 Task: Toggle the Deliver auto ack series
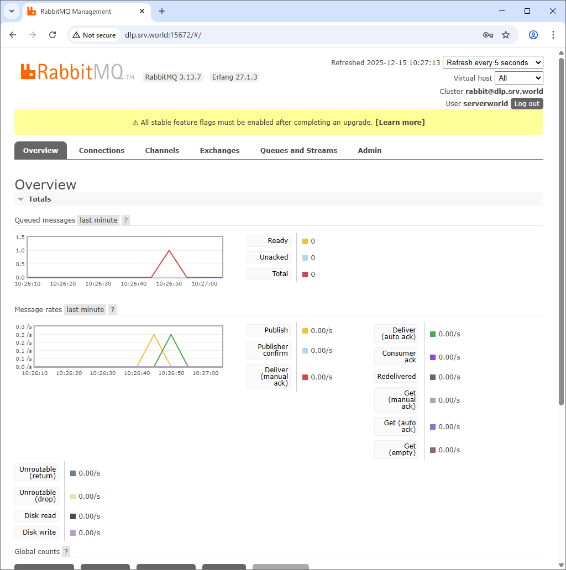click(396, 334)
